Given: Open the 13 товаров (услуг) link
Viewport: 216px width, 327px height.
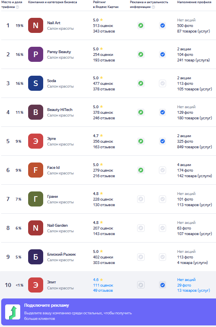Looking at the screenshot, I should [x=193, y=290].
